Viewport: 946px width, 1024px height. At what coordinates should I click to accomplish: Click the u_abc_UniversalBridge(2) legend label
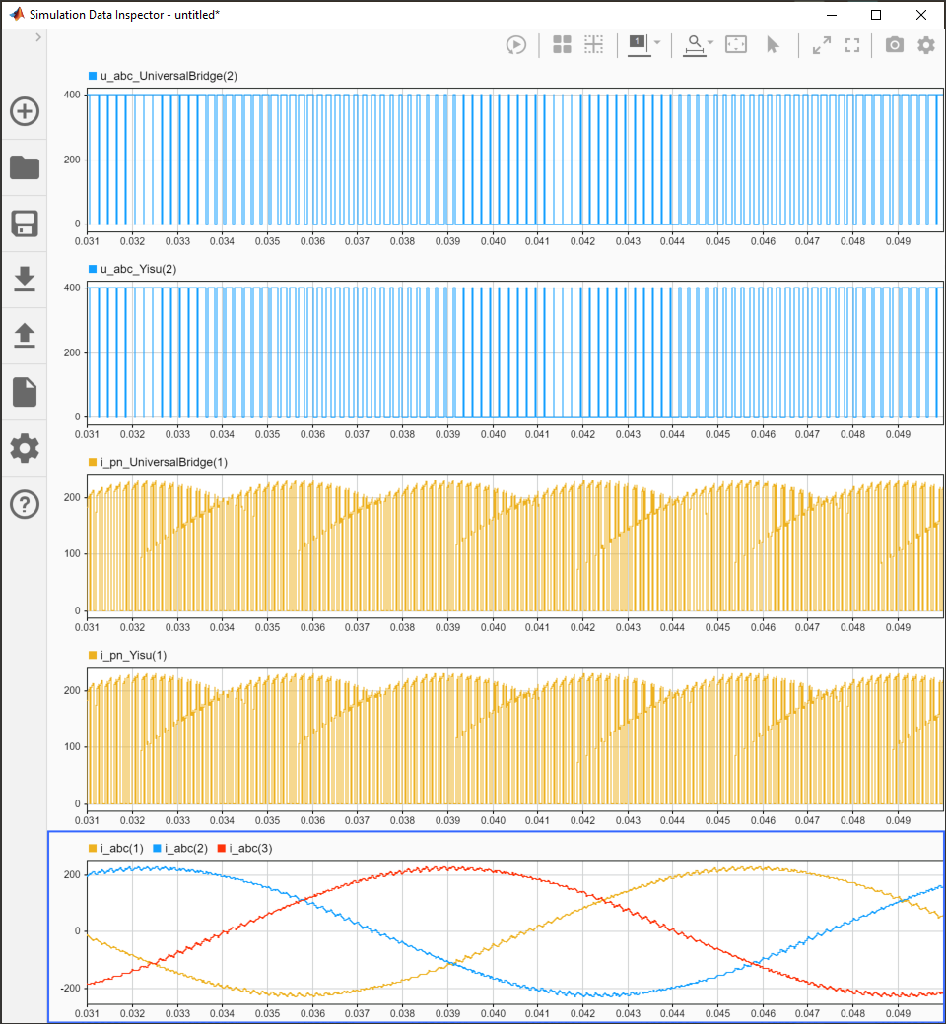coord(169,76)
